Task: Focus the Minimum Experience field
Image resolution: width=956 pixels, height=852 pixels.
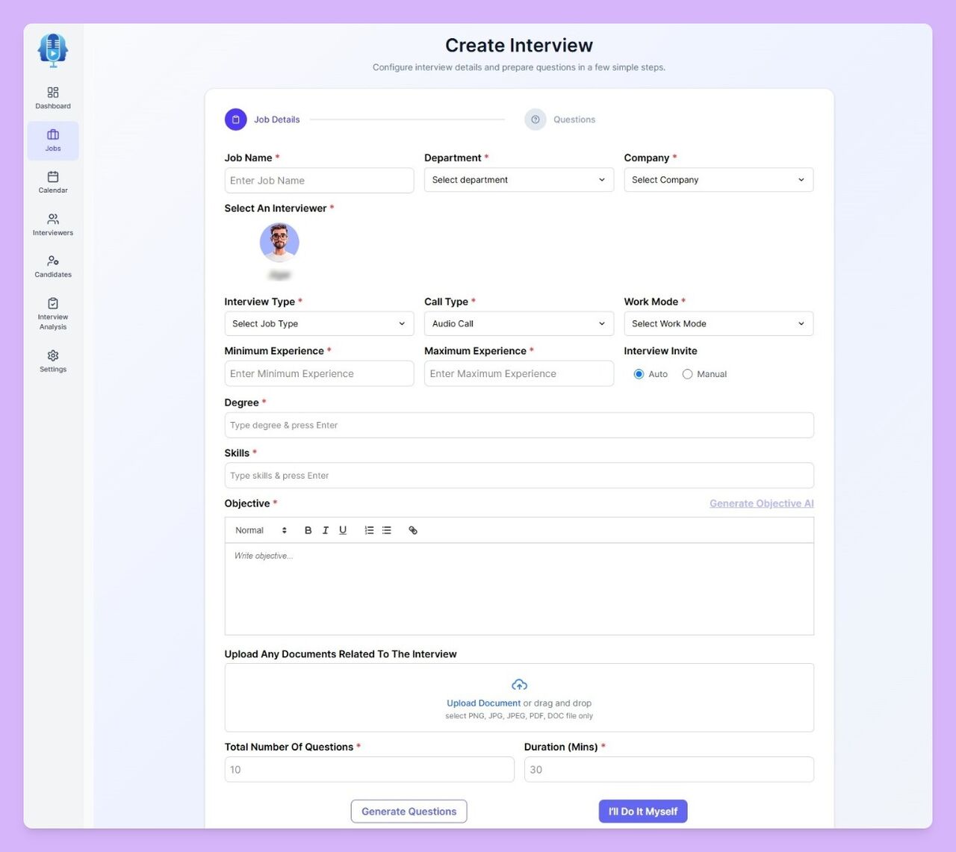Action: (x=319, y=373)
